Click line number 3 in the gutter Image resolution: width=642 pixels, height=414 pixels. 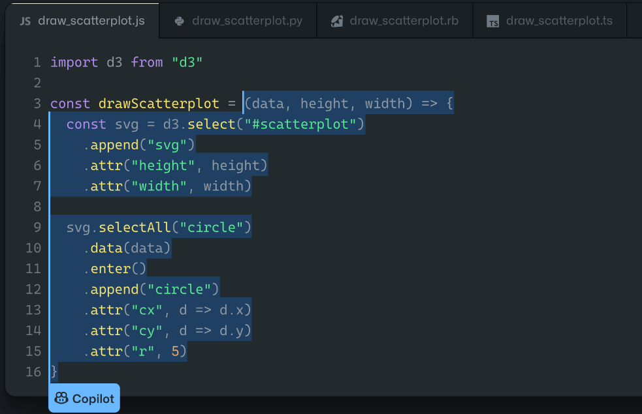pyautogui.click(x=37, y=104)
